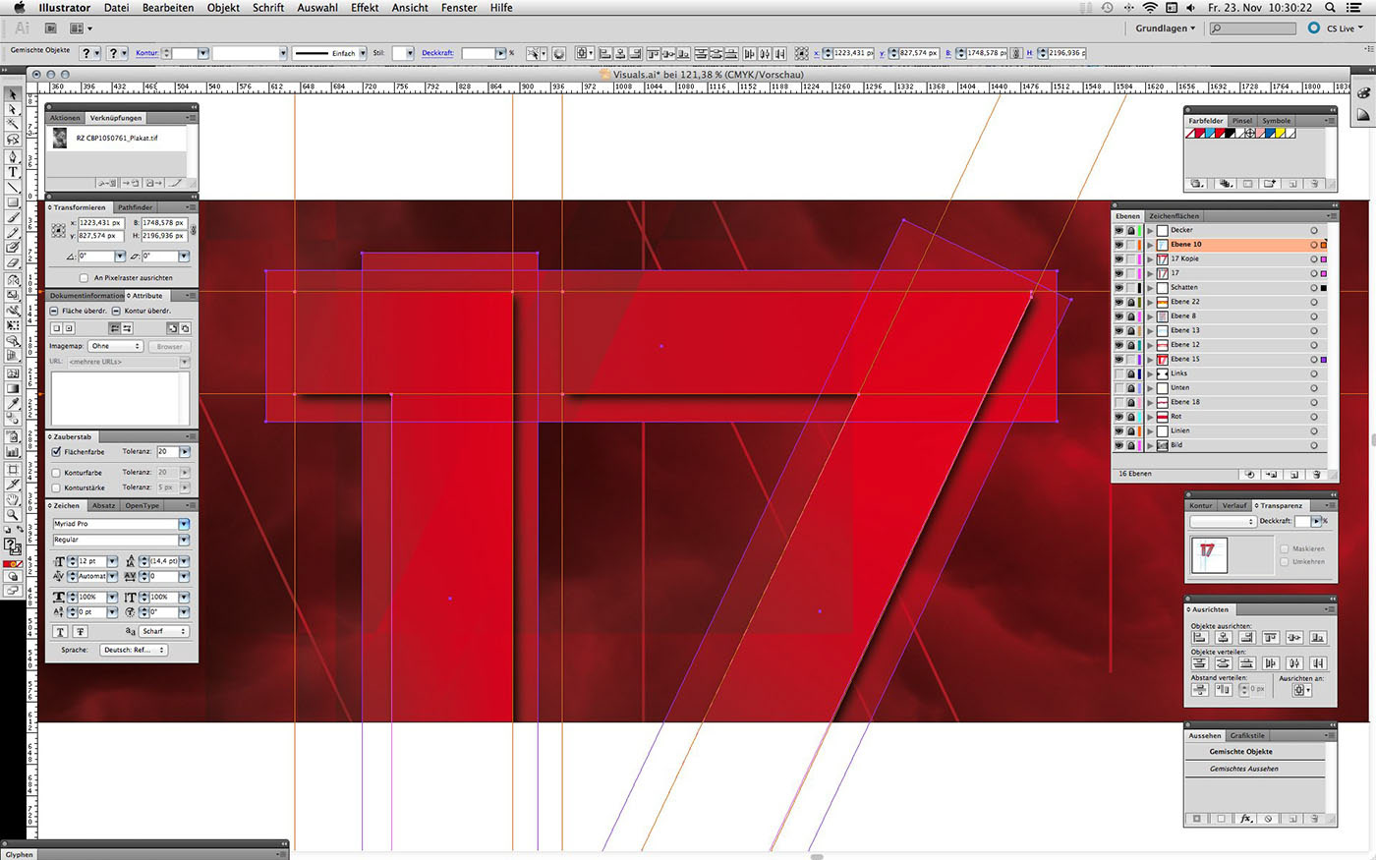Image resolution: width=1376 pixels, height=860 pixels.
Task: Click the Deckkraft link in control bar
Action: pyautogui.click(x=437, y=53)
